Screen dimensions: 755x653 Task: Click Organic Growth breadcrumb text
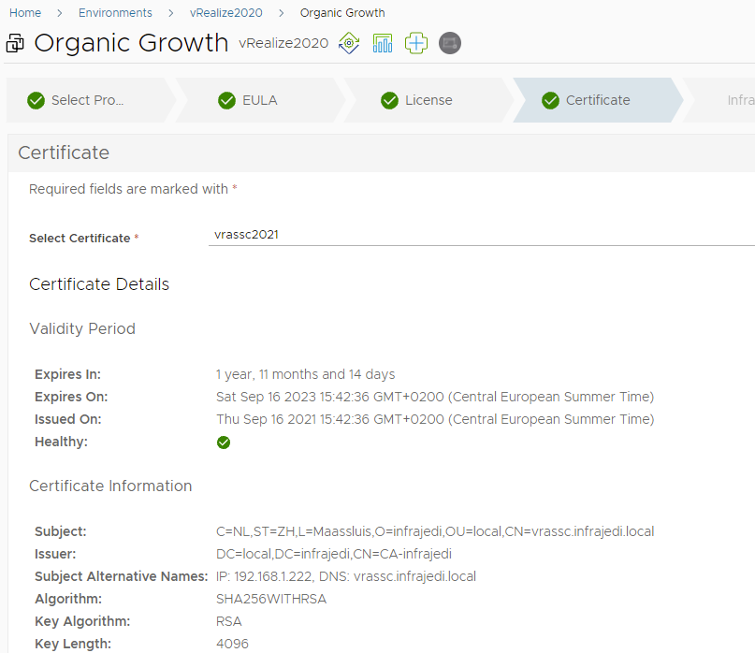[342, 13]
